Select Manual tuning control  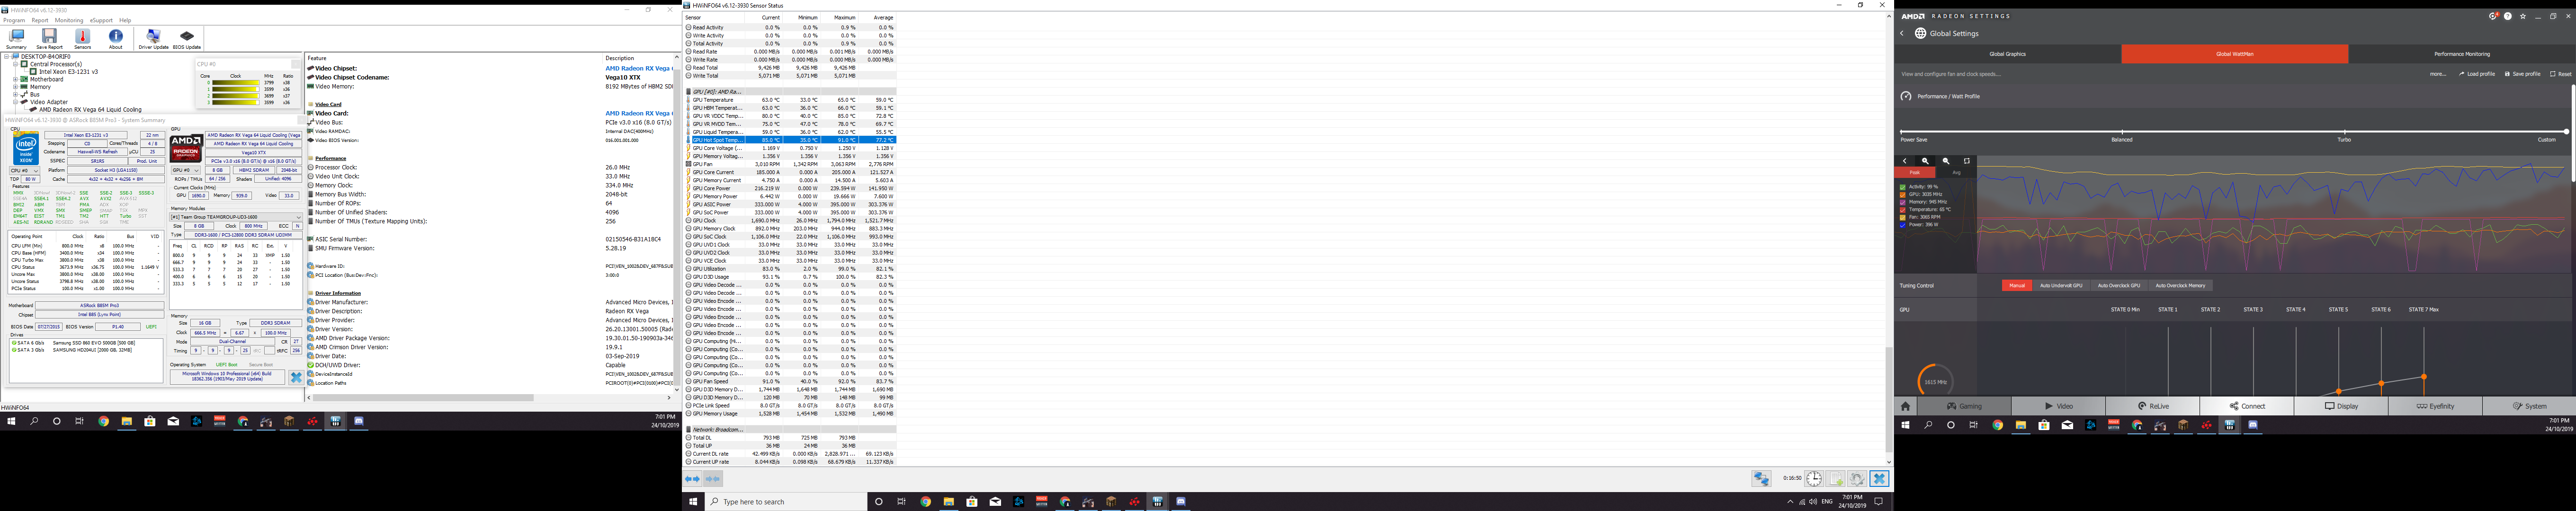click(2017, 286)
